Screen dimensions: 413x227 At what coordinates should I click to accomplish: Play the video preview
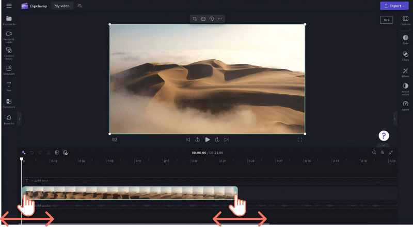pyautogui.click(x=208, y=140)
